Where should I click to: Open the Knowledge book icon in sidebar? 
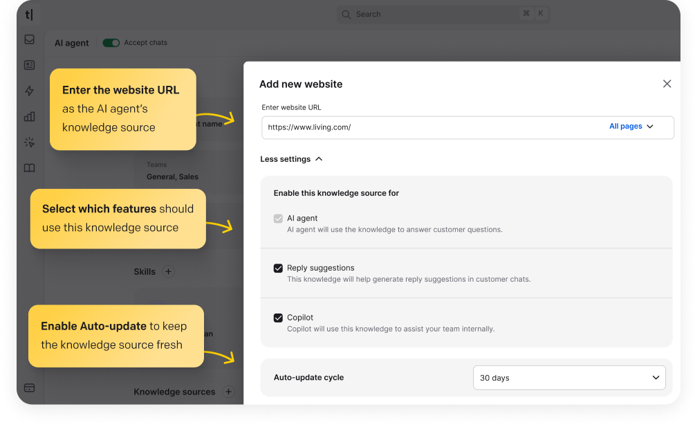coord(29,167)
